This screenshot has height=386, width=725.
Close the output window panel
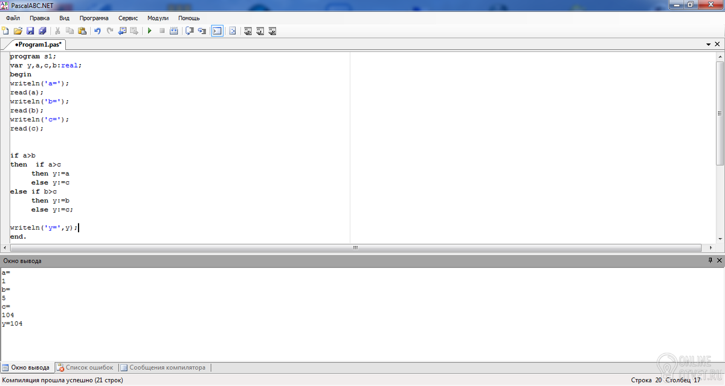click(719, 260)
